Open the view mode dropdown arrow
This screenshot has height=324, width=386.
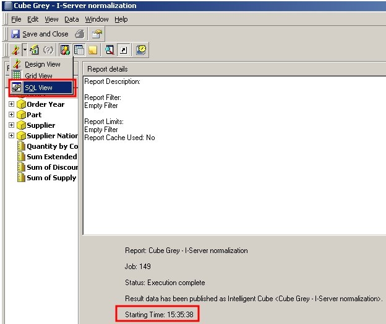pyautogui.click(x=24, y=50)
